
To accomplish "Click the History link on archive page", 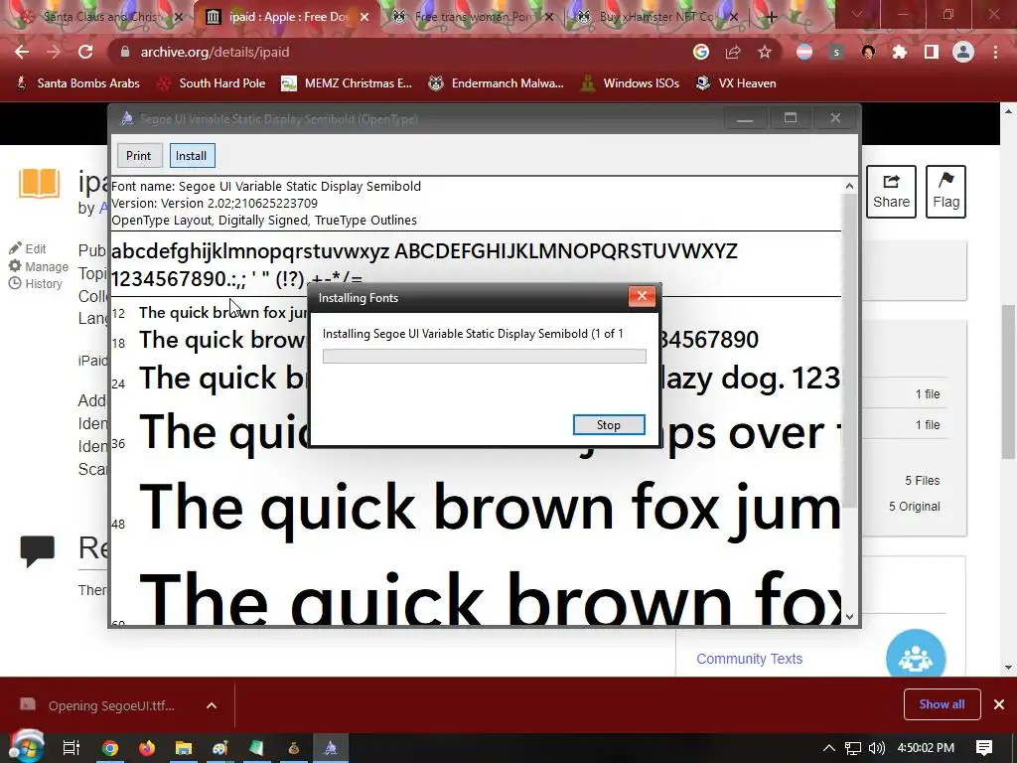I will (x=35, y=283).
